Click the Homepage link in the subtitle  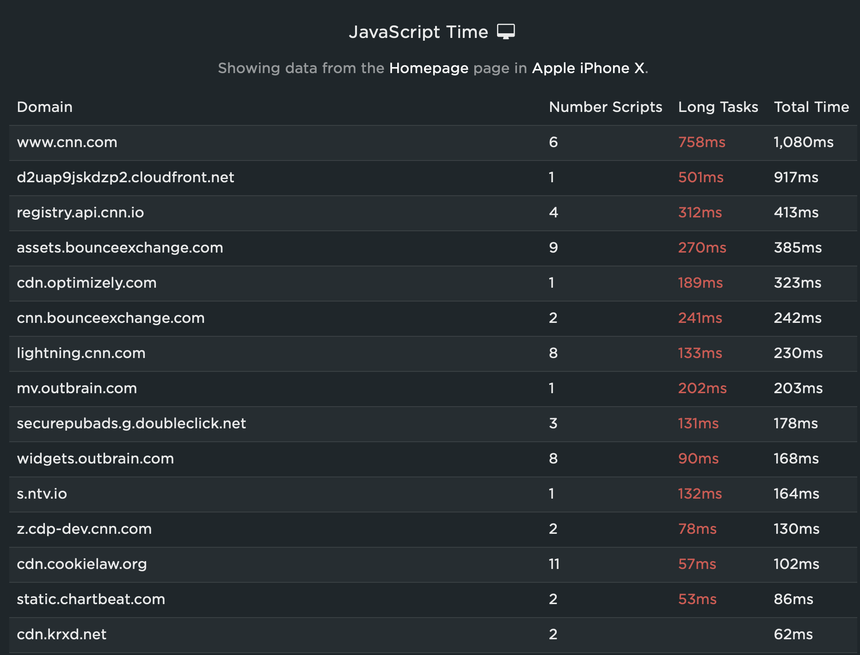pyautogui.click(x=428, y=68)
